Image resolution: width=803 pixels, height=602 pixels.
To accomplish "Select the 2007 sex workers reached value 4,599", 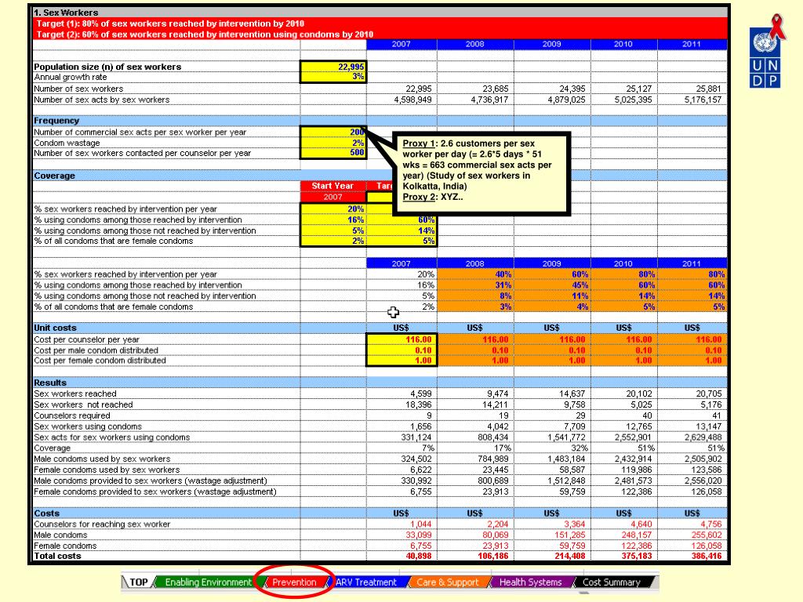I will tap(421, 393).
